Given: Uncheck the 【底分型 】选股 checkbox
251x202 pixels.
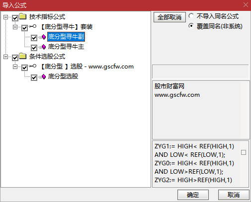Looking at the screenshot, I should tap(24, 67).
